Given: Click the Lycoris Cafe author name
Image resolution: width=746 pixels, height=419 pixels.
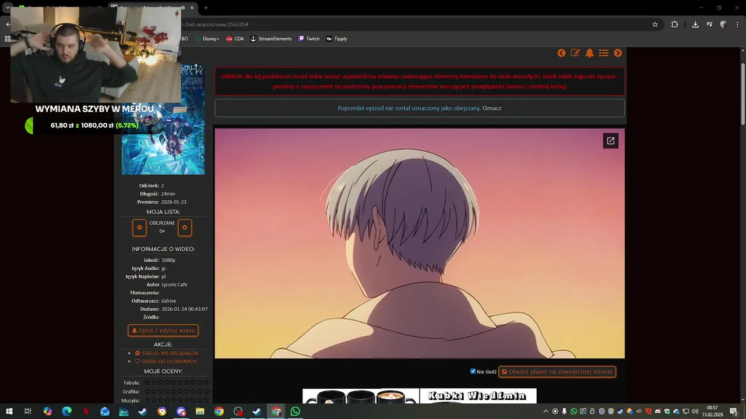Looking at the screenshot, I should (174, 285).
